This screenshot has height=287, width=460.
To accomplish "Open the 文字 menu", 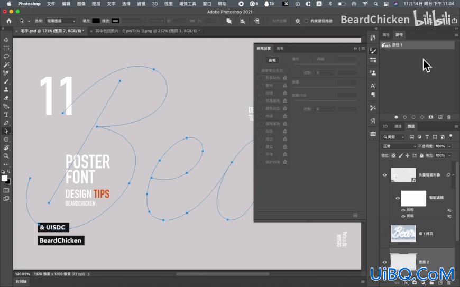I will click(x=111, y=4).
